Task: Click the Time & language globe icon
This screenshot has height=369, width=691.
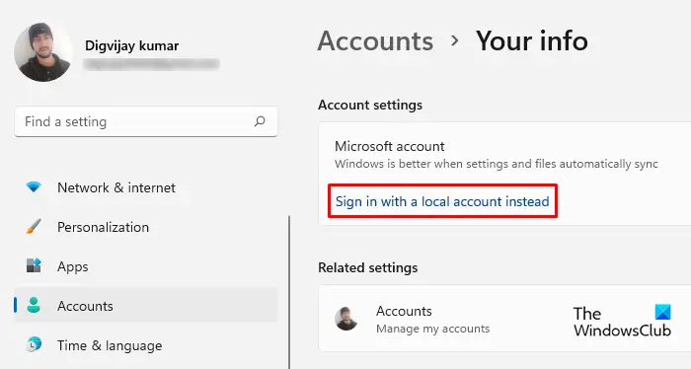Action: coord(34,344)
